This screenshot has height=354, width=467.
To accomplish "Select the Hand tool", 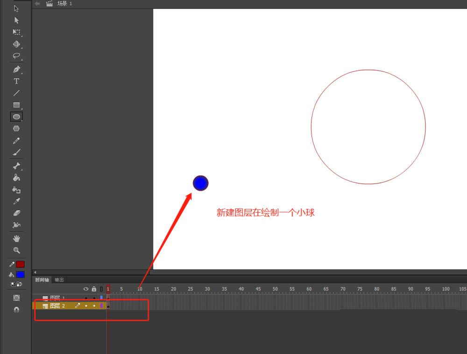I will coord(16,239).
